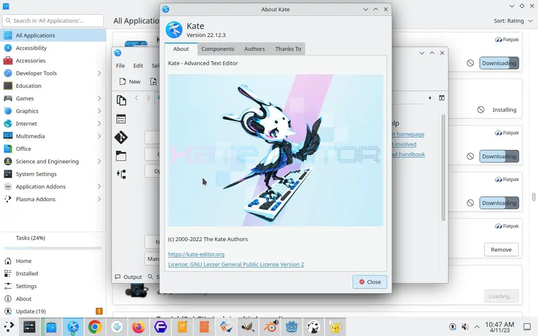Open the application launcher in taskbar
538x336 pixels.
tap(9, 326)
